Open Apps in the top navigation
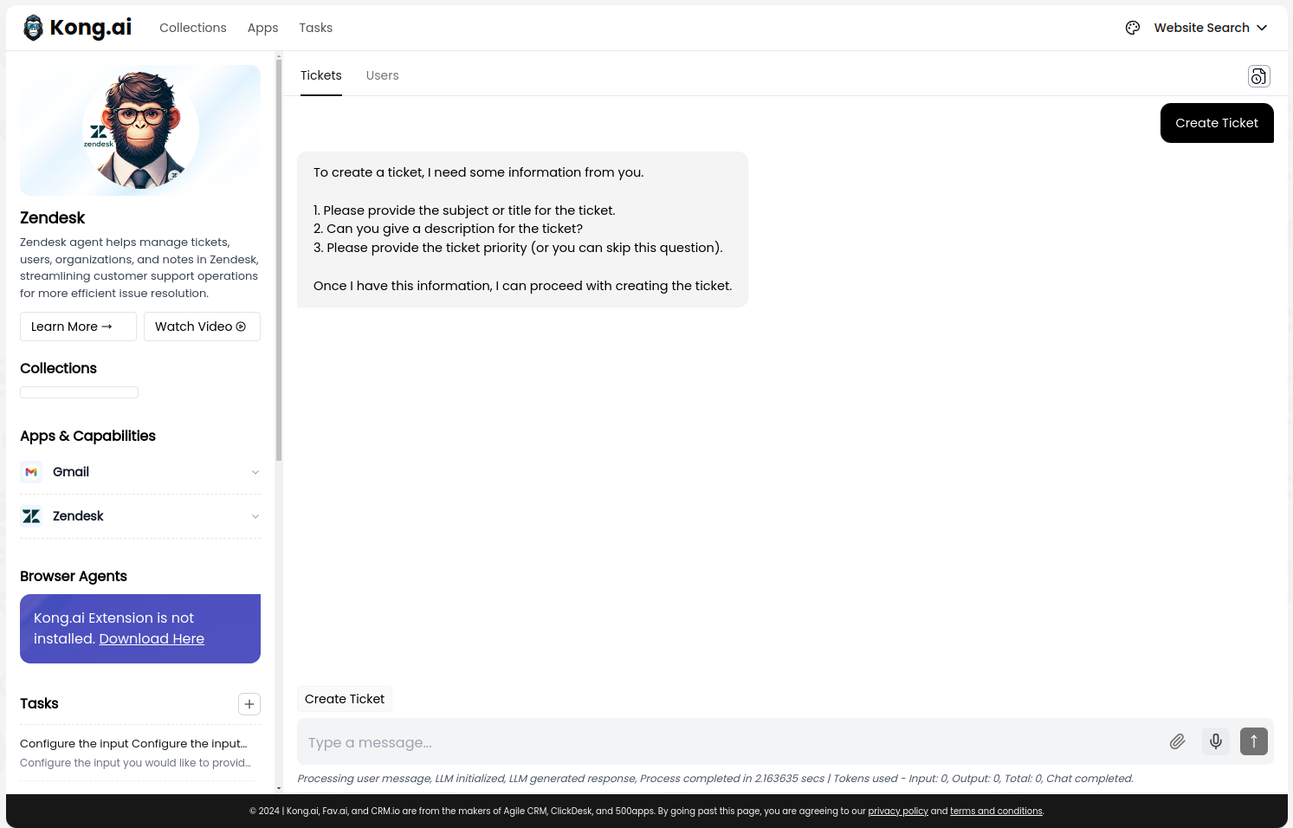 pos(262,28)
